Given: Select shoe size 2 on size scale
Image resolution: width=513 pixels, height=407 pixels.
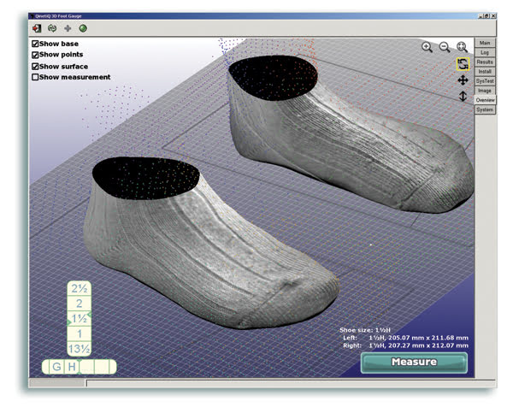Looking at the screenshot, I should (x=80, y=304).
